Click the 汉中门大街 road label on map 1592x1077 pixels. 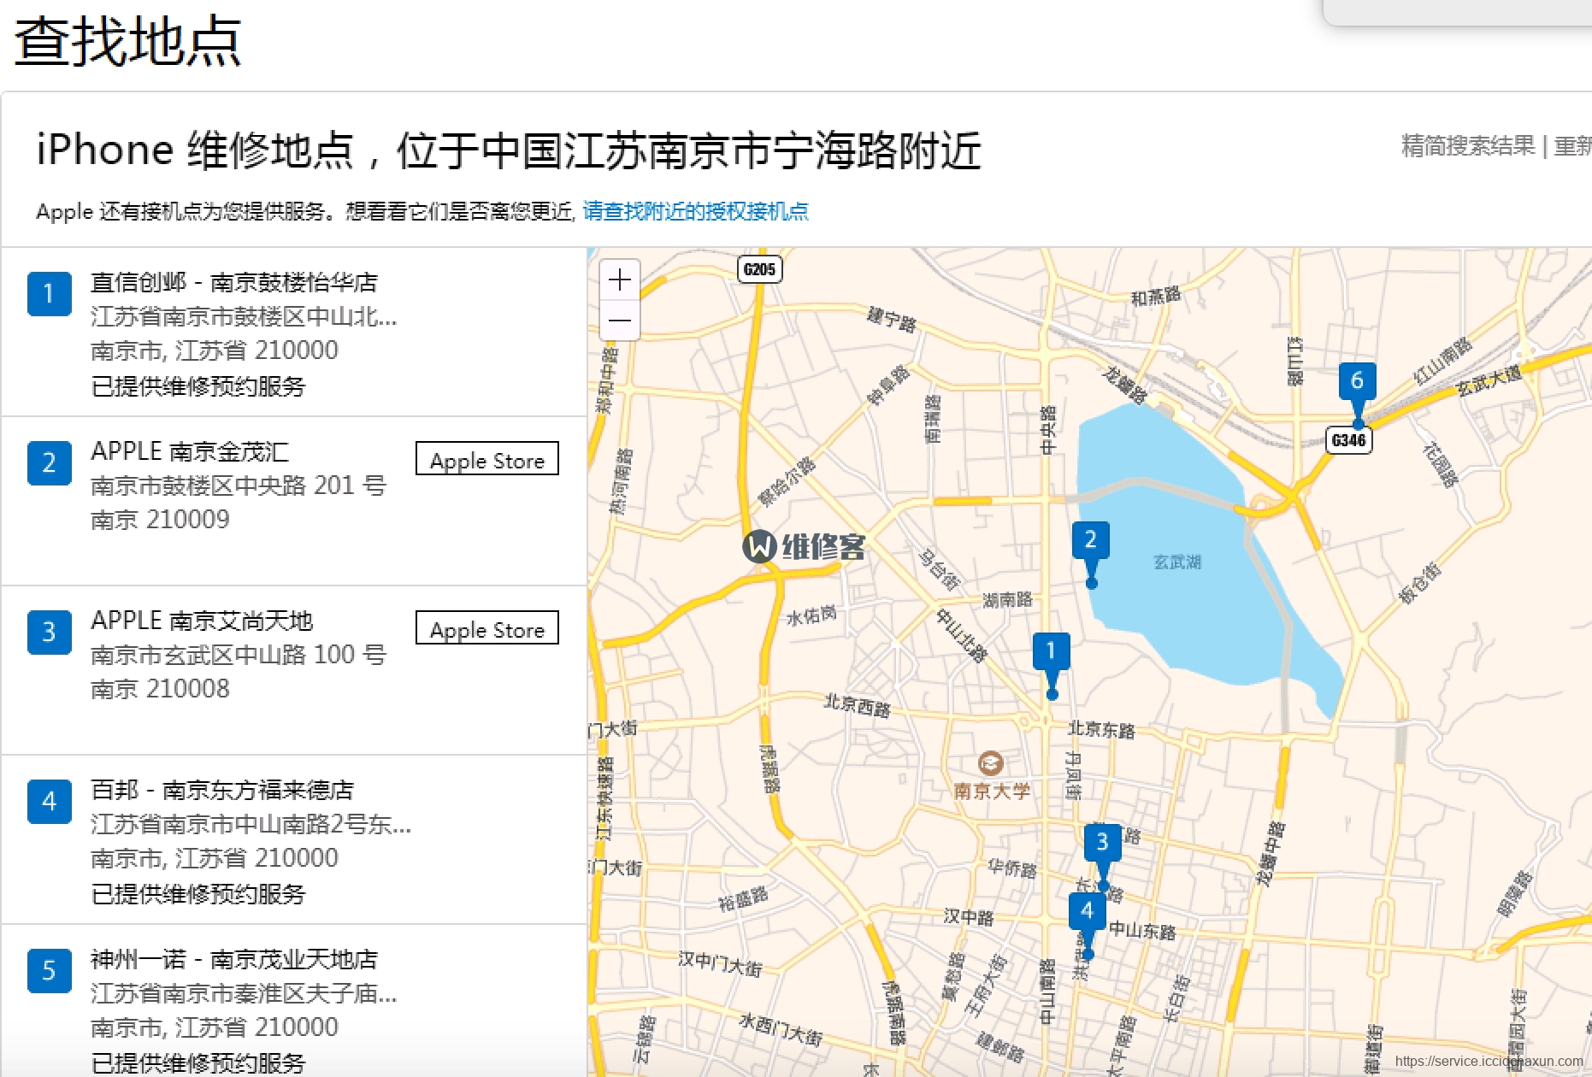[720, 962]
